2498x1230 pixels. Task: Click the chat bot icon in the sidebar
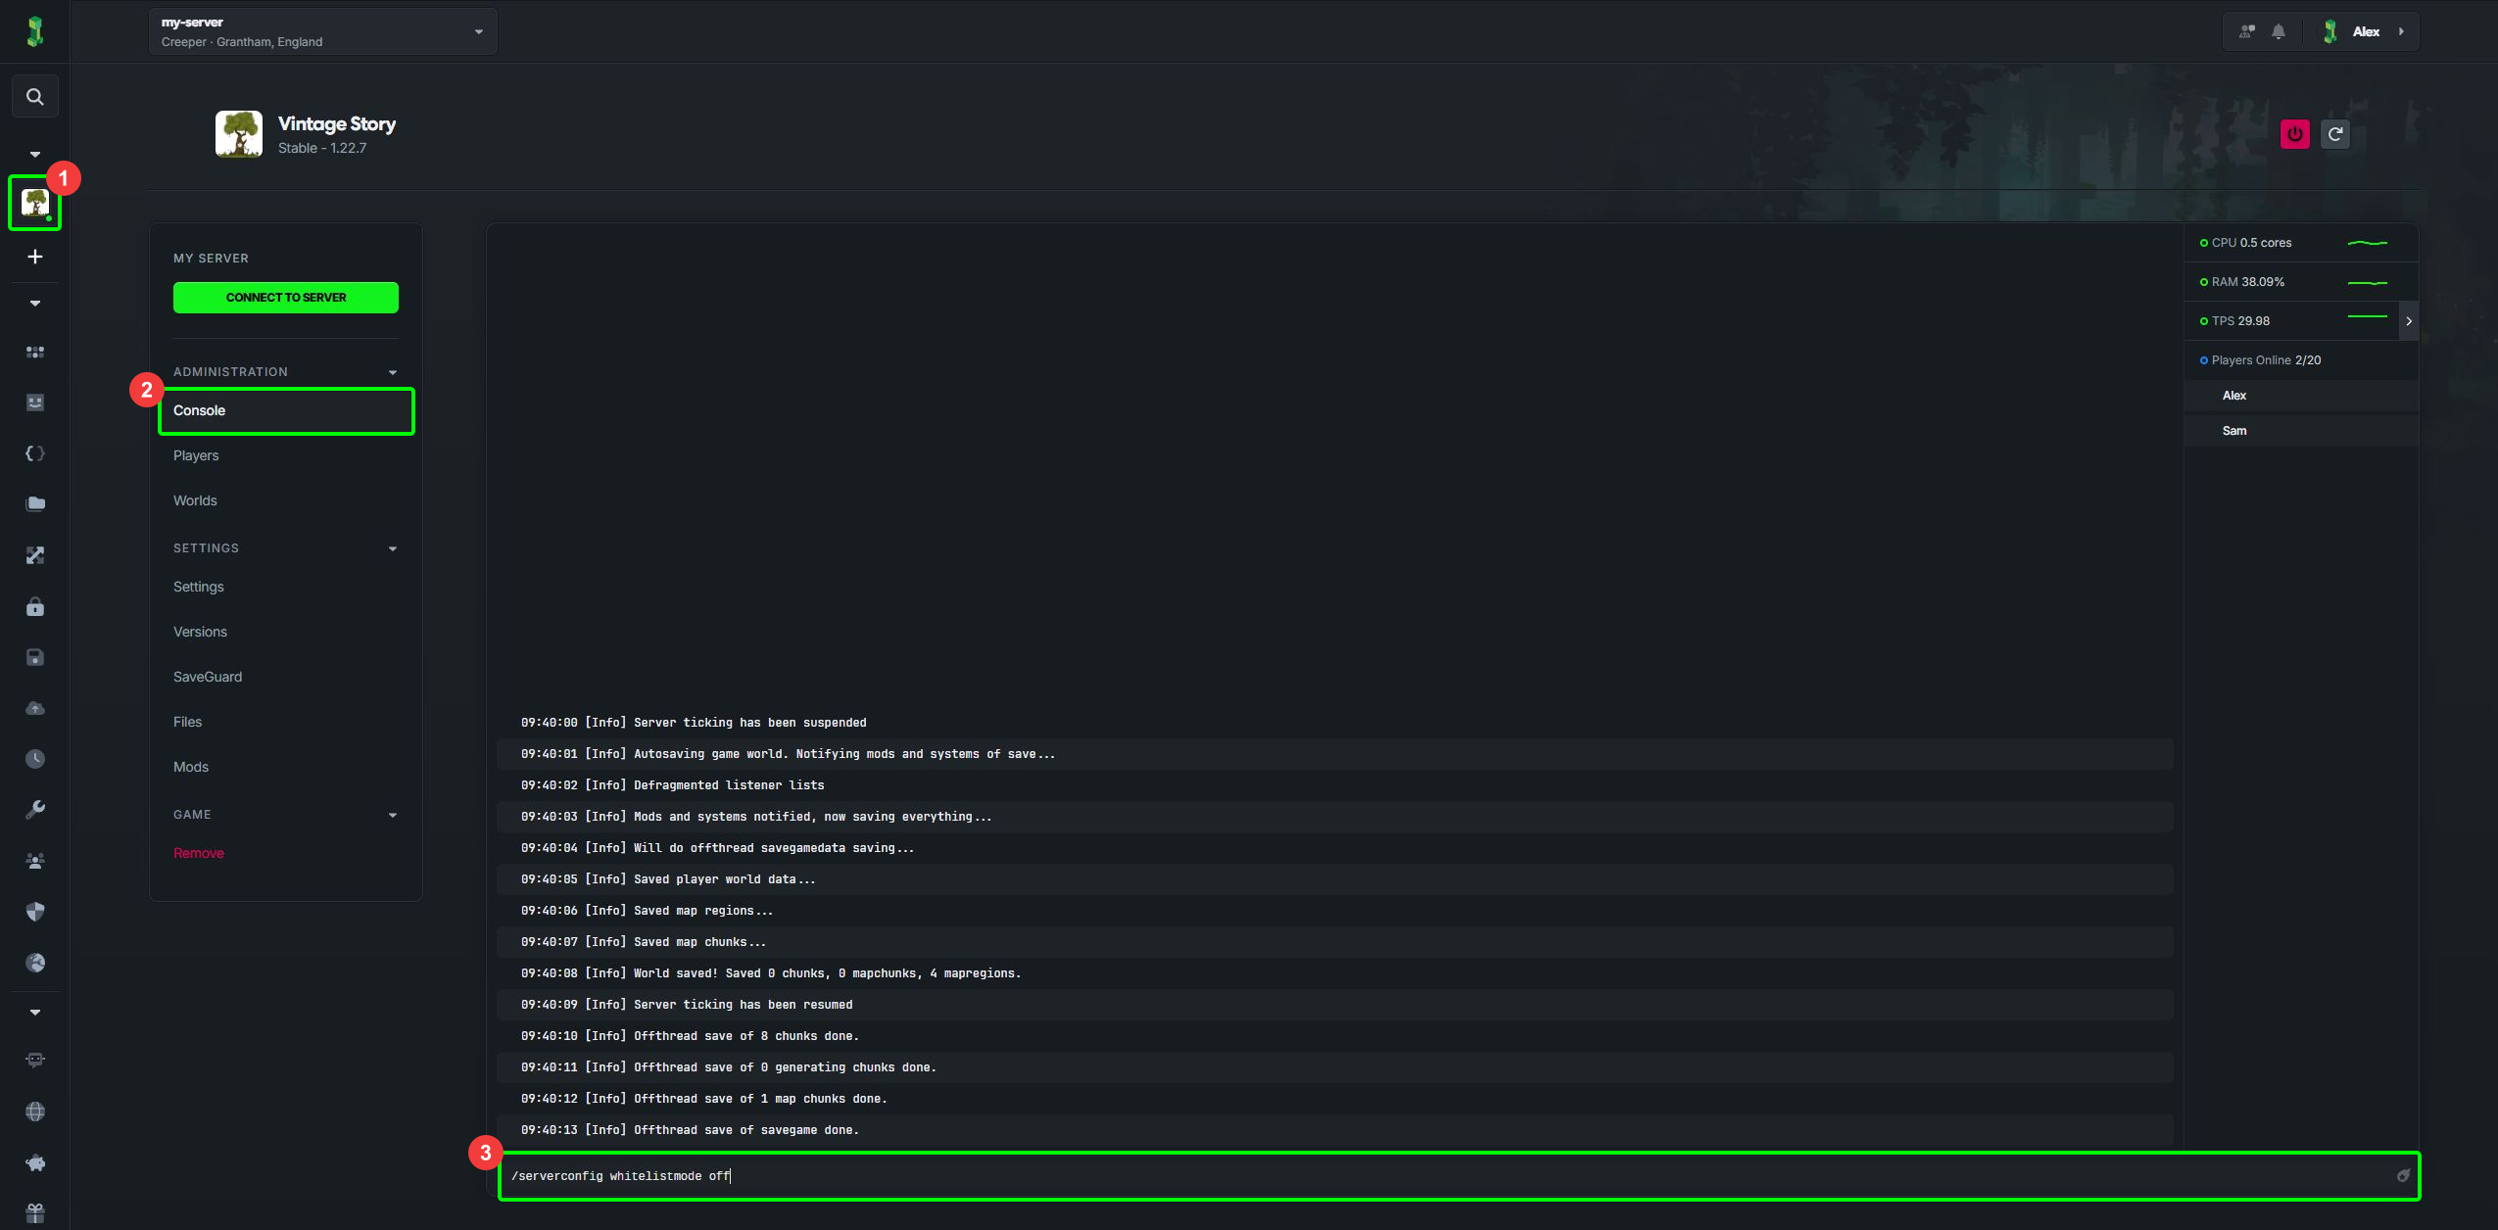coord(35,1061)
